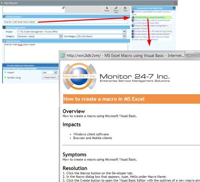The width and height of the screenshot is (200, 182).
Task: Click the 'How to create a macro in MS Excel' banner
Action: pyautogui.click(x=132, y=99)
